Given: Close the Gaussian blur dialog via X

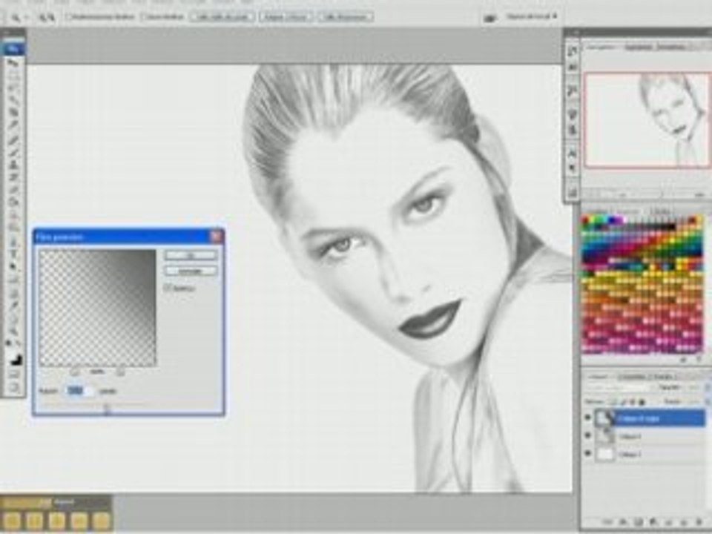Looking at the screenshot, I should click(216, 236).
